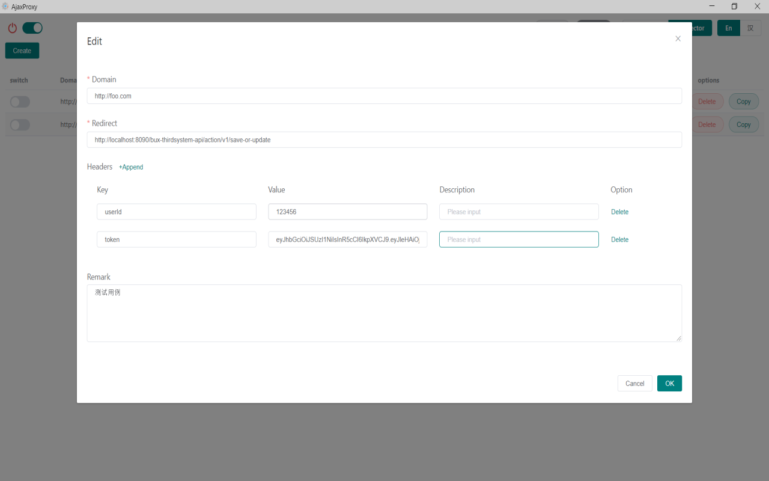Grab the Remark textarea resize handle

pyautogui.click(x=679, y=339)
